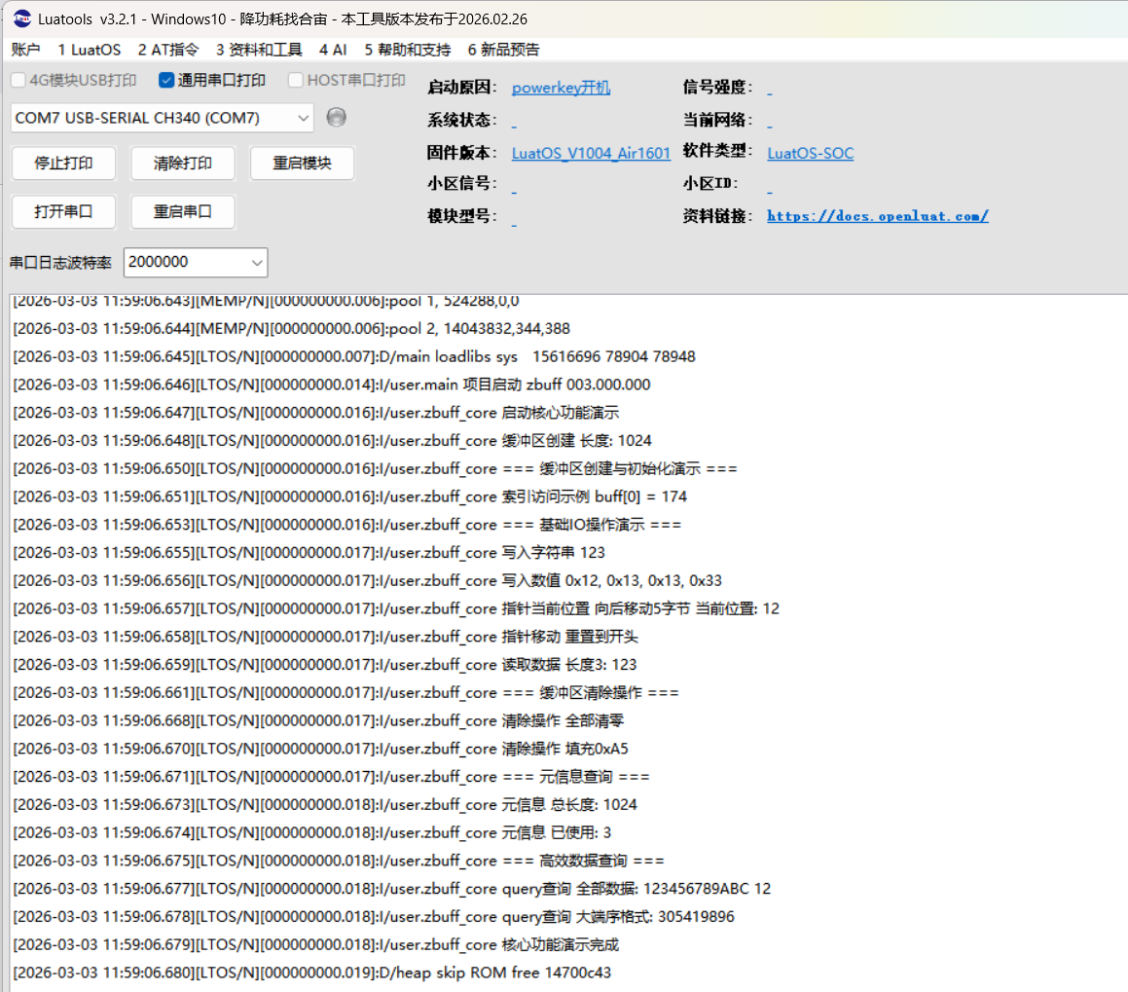Viewport: 1128px width, 992px height.
Task: Open the 串口日志波特率 2000000 dropdown
Action: [196, 262]
